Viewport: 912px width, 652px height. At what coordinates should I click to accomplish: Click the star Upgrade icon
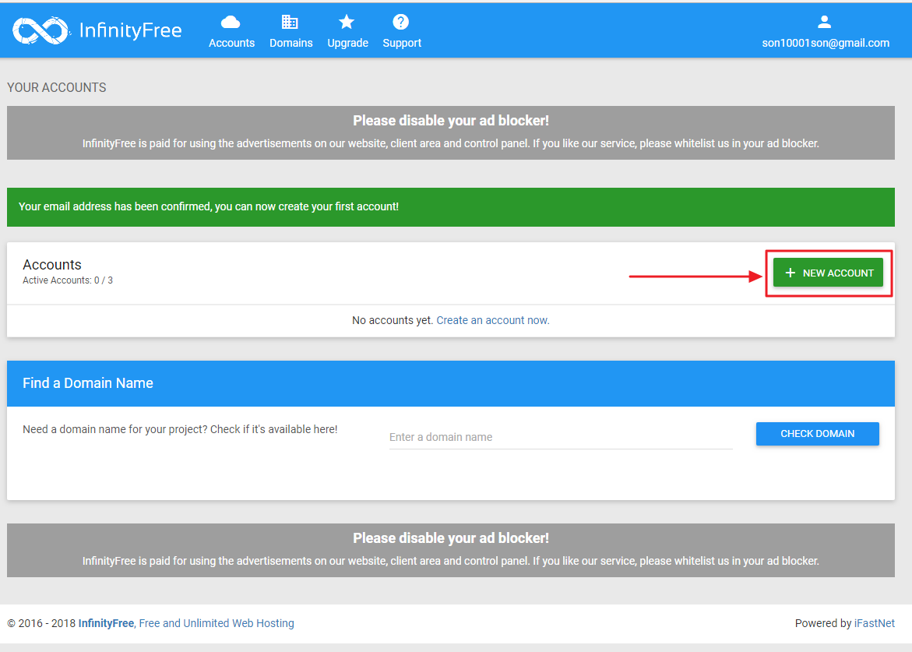(347, 23)
